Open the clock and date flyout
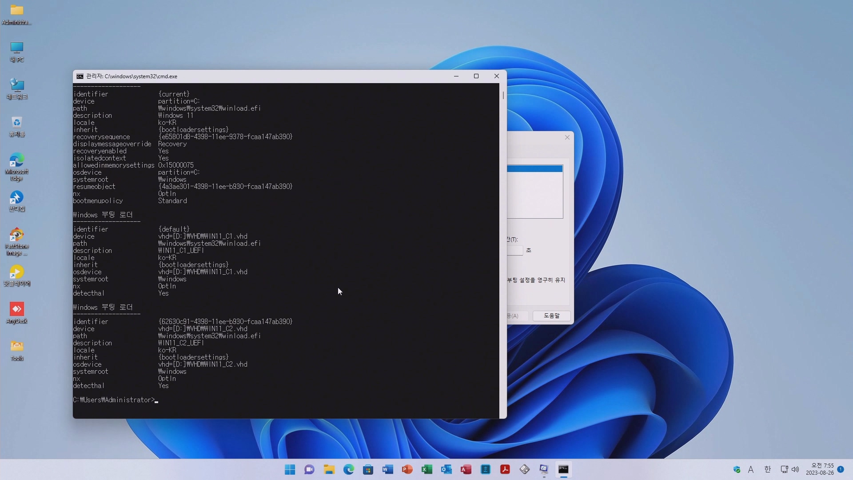This screenshot has height=480, width=853. coord(820,469)
